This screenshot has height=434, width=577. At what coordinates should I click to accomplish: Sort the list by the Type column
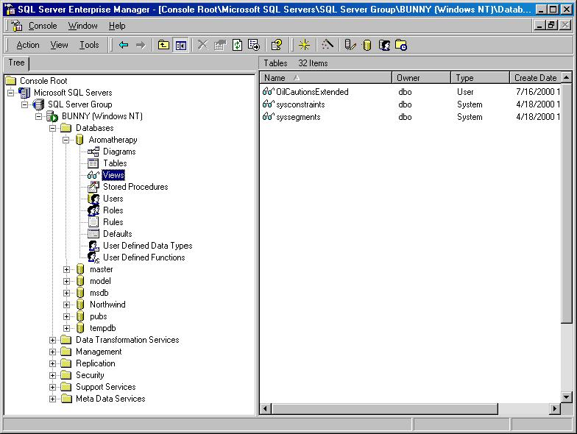(480, 78)
